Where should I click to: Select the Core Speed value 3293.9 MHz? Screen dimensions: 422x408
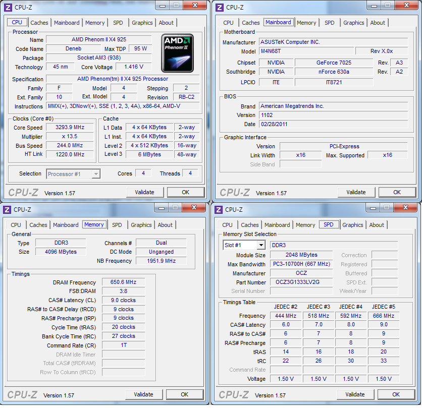pos(70,127)
